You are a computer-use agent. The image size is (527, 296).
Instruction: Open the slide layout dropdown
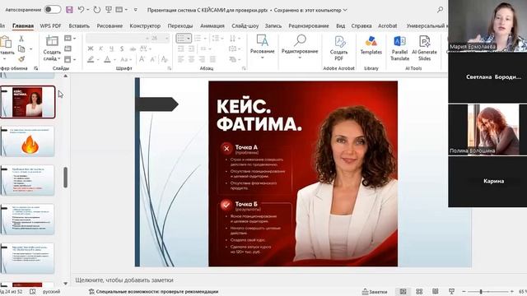click(x=70, y=39)
